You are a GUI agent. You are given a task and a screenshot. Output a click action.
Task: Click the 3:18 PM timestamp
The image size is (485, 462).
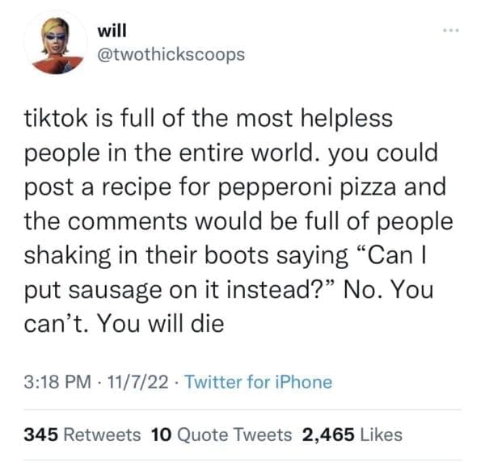[59, 382]
